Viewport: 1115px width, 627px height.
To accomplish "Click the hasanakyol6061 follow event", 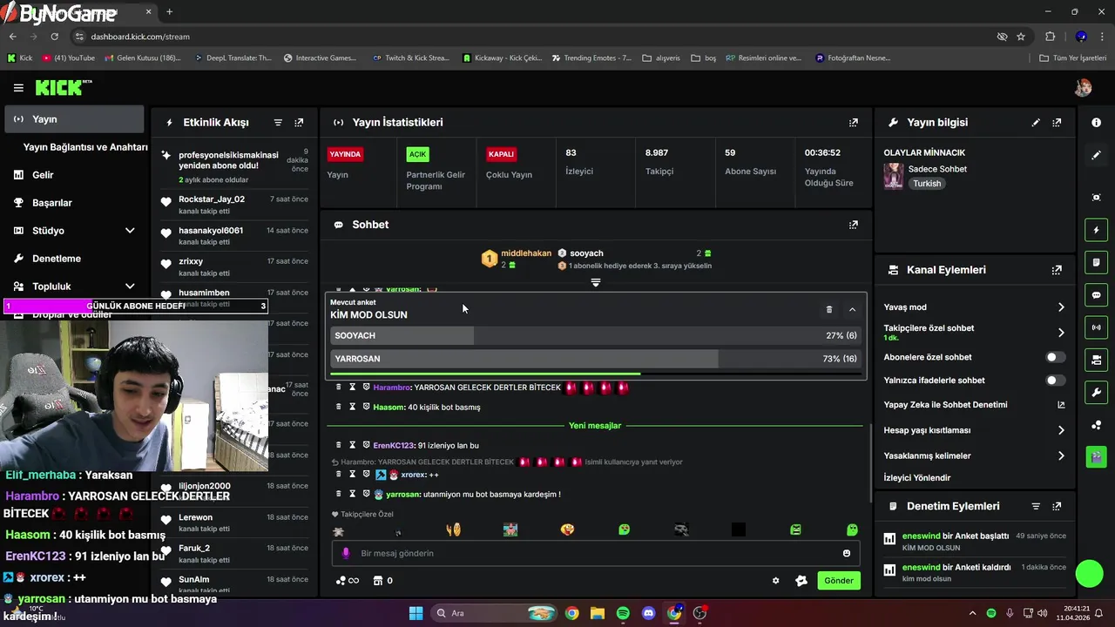I will click(235, 236).
